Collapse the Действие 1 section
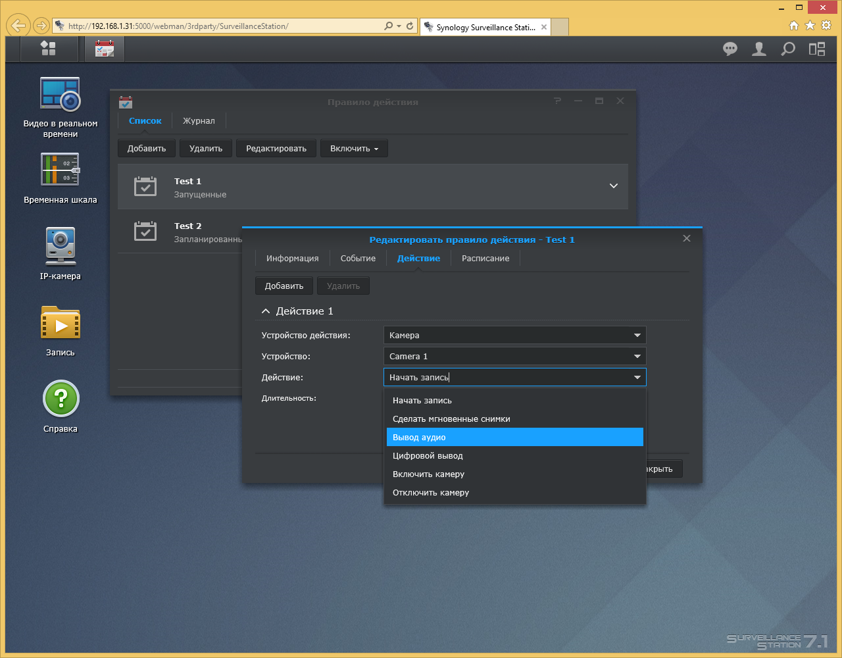842x658 pixels. pos(266,311)
